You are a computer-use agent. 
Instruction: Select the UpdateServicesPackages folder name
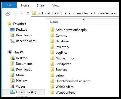click(x=73, y=81)
